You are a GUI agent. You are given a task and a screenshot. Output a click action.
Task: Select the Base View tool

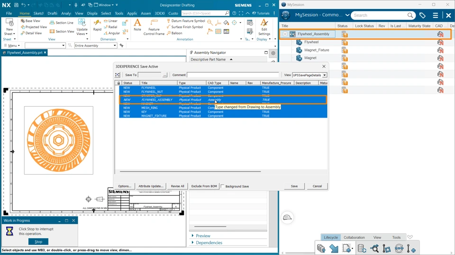(x=30, y=21)
